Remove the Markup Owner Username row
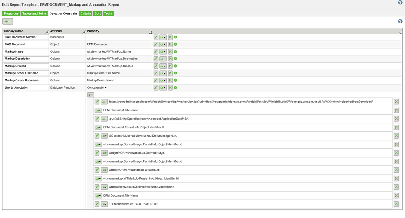 tap(170, 80)
